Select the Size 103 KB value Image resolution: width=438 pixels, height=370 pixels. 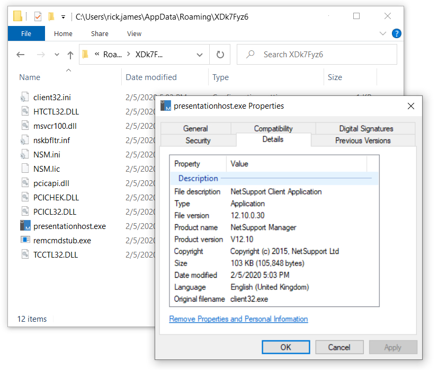pos(267,263)
